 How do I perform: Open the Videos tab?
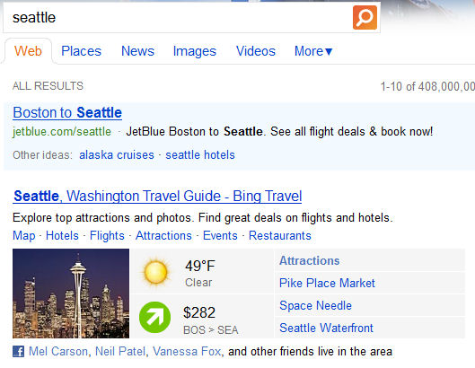coord(256,51)
